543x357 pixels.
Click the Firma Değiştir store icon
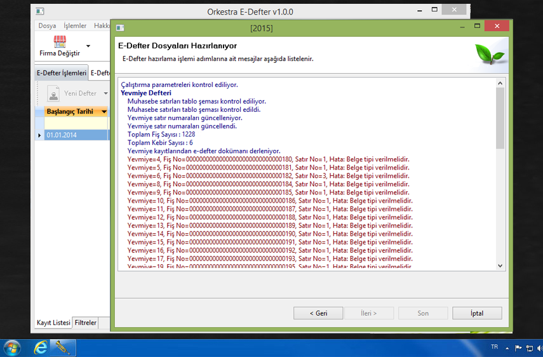[x=60, y=42]
